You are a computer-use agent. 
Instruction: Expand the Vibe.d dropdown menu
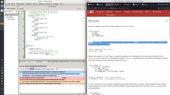coord(147,12)
